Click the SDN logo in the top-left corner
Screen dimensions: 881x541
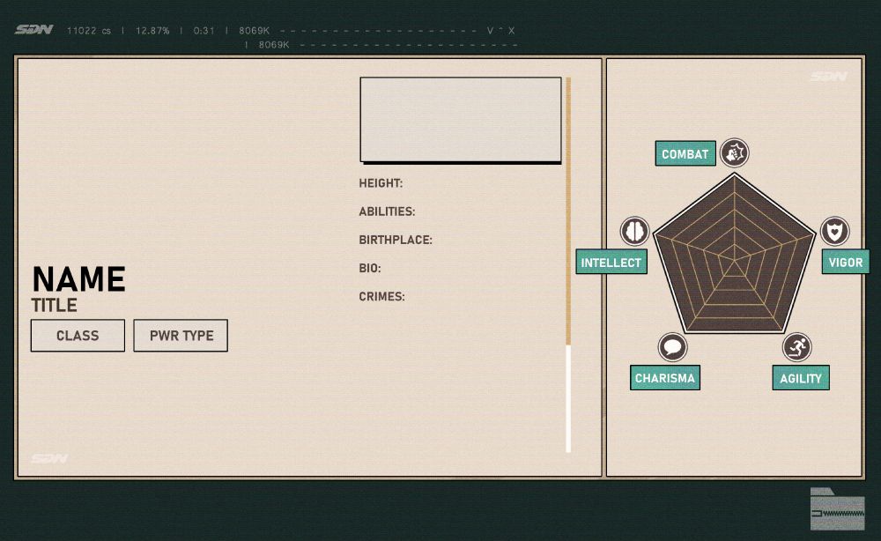33,26
